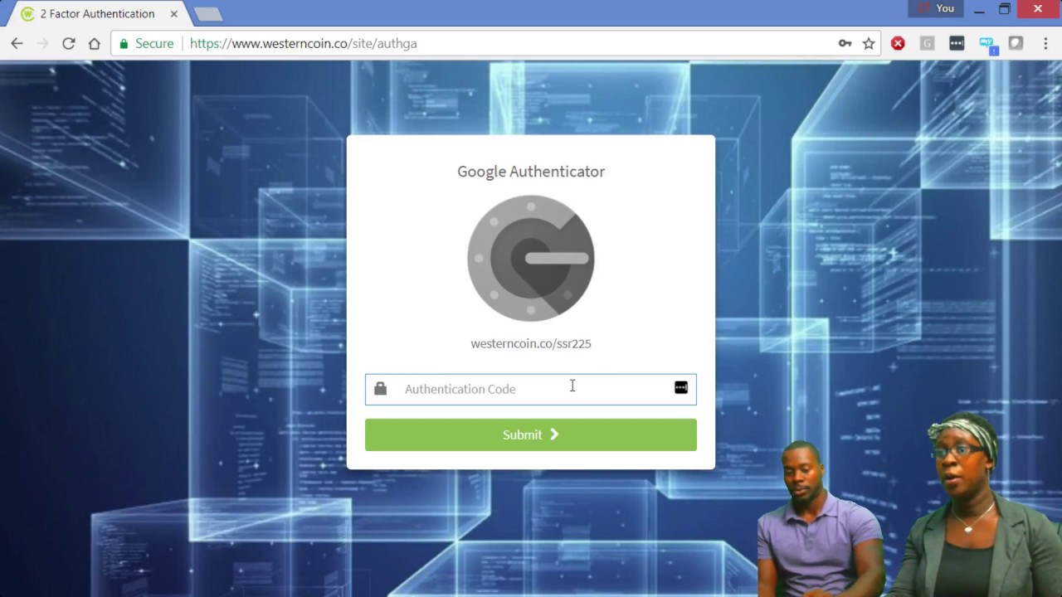Viewport: 1062px width, 597px height.
Task: Open the blue screen extension with badge
Action: click(987, 45)
